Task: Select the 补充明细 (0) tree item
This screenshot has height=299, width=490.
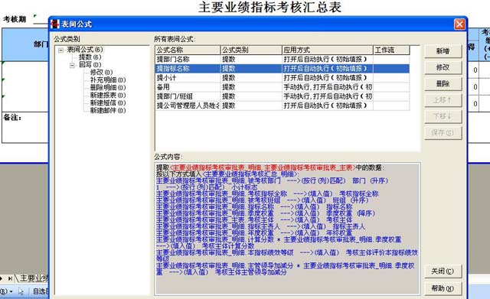Action: click(x=108, y=80)
